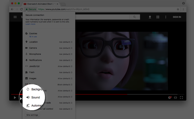Open the Flash permission dropdown
The height and width of the screenshot is (119, 194).
pos(66,73)
